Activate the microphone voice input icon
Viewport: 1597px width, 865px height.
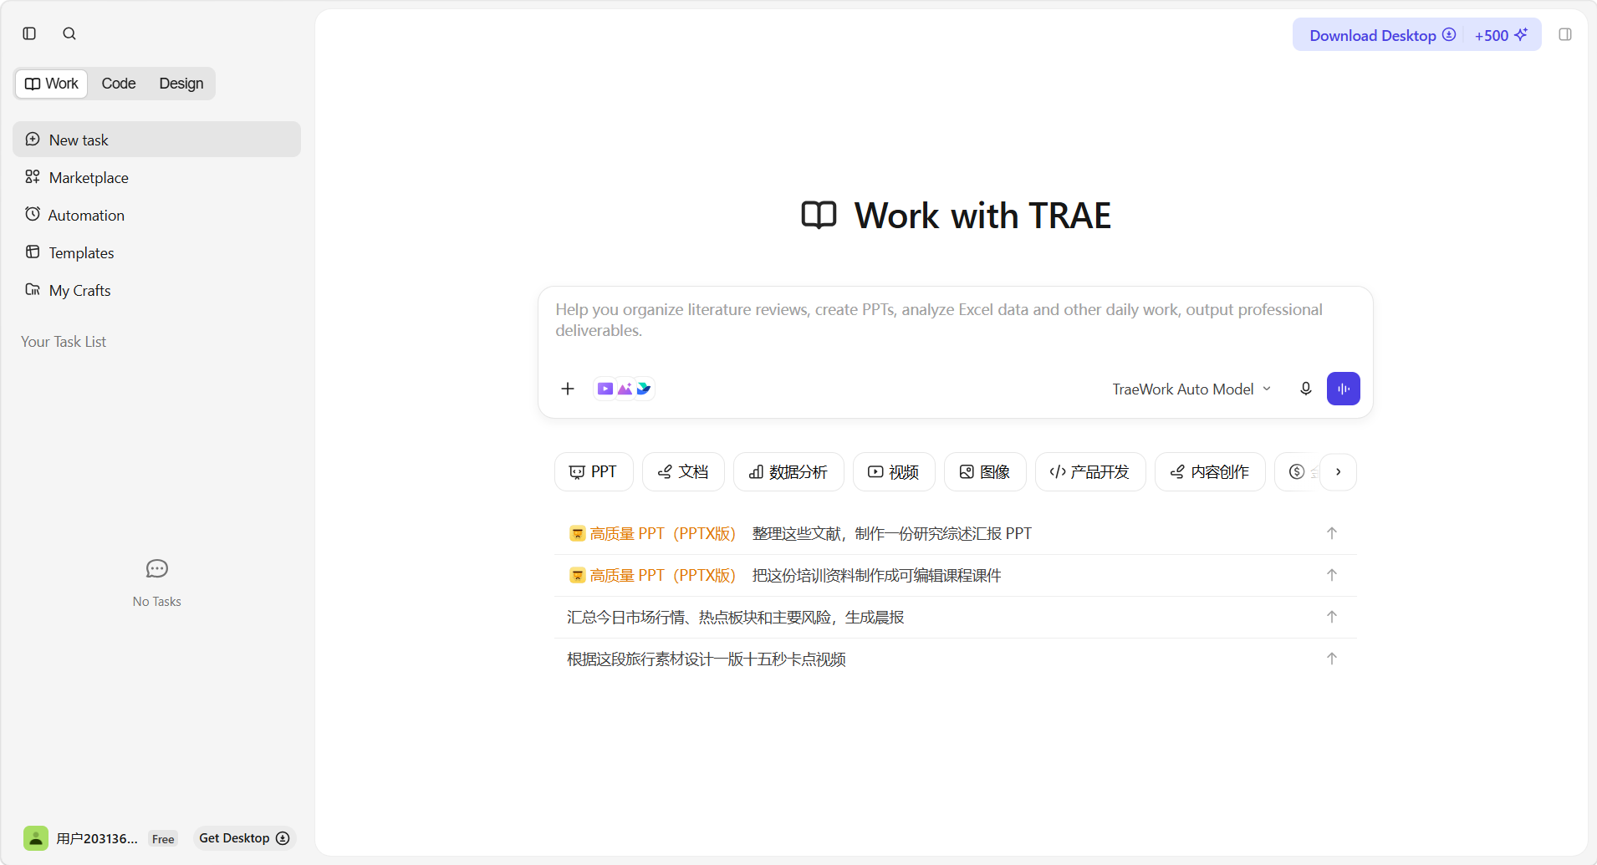[x=1305, y=389]
